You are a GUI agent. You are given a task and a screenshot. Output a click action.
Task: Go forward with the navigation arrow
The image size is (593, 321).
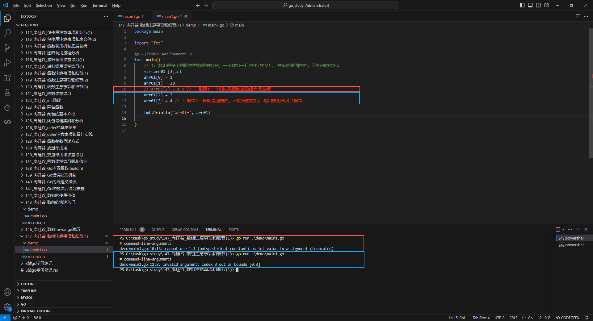[206, 5]
